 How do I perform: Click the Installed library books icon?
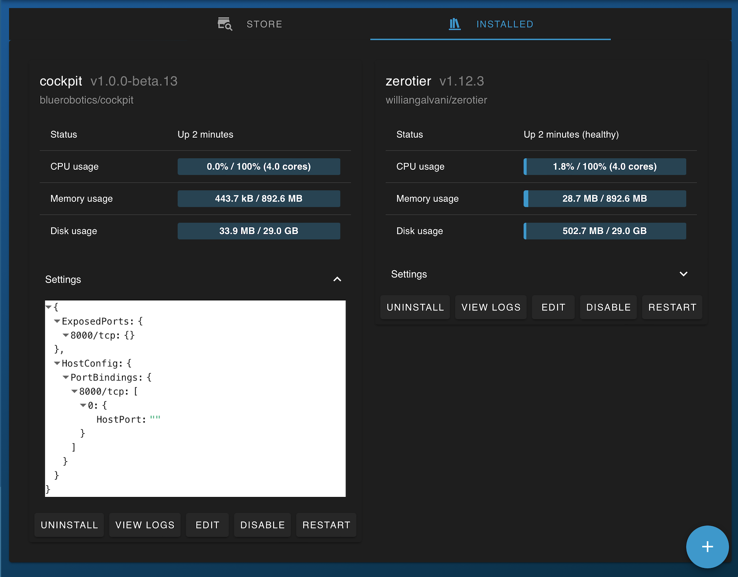(x=454, y=24)
